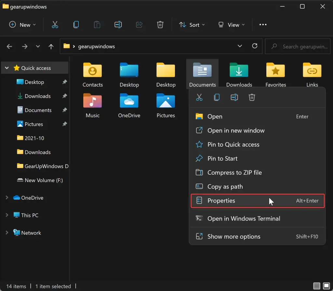The width and height of the screenshot is (333, 291).
Task: Refresh the folder view
Action: tap(255, 46)
